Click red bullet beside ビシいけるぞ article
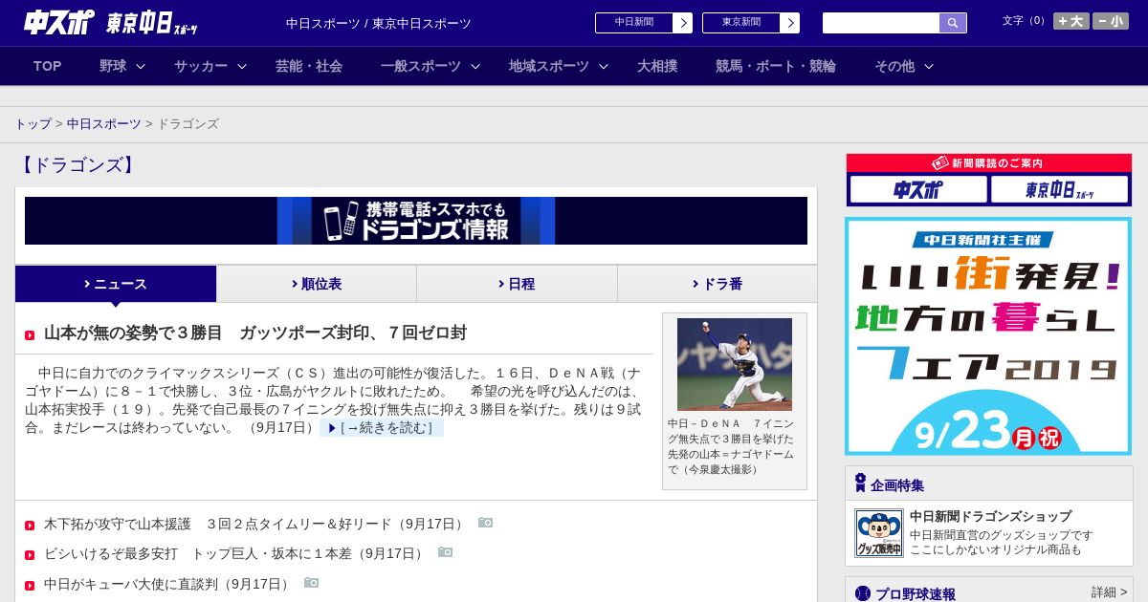 coord(30,554)
